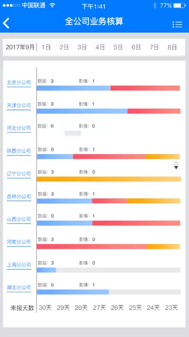This screenshot has width=189, height=337.
Task: Select 上海分公司 branch link
Action: click(19, 265)
